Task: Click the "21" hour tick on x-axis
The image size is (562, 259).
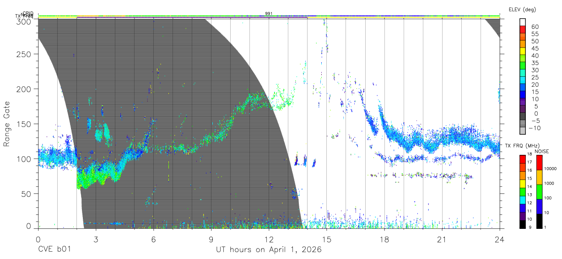Action: tap(442, 239)
